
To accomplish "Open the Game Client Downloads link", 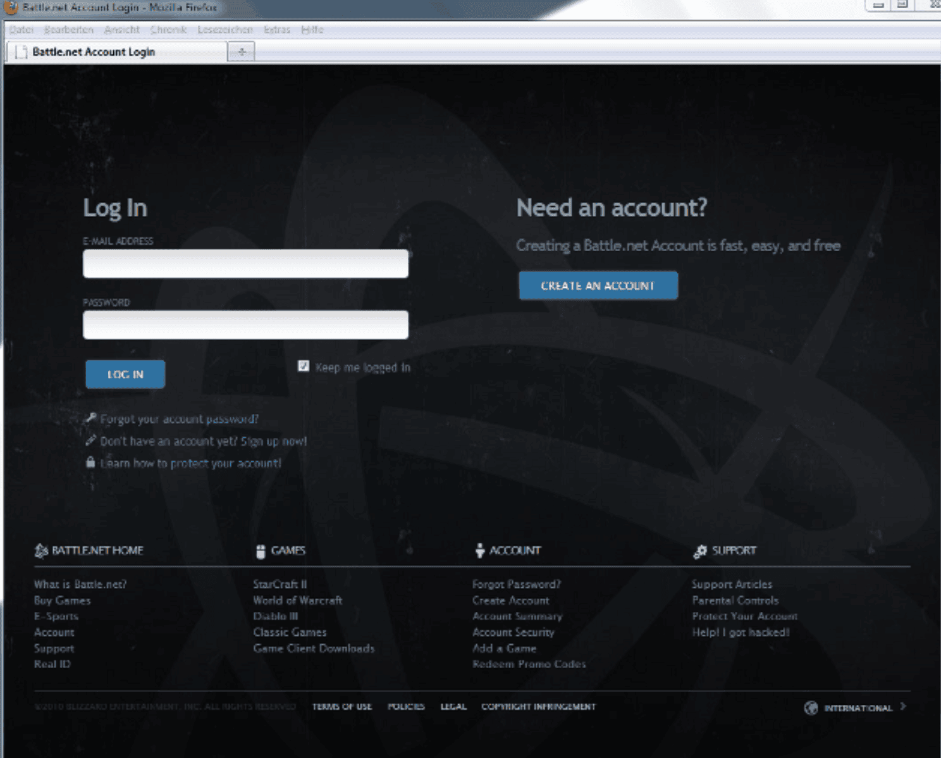I will 314,649.
